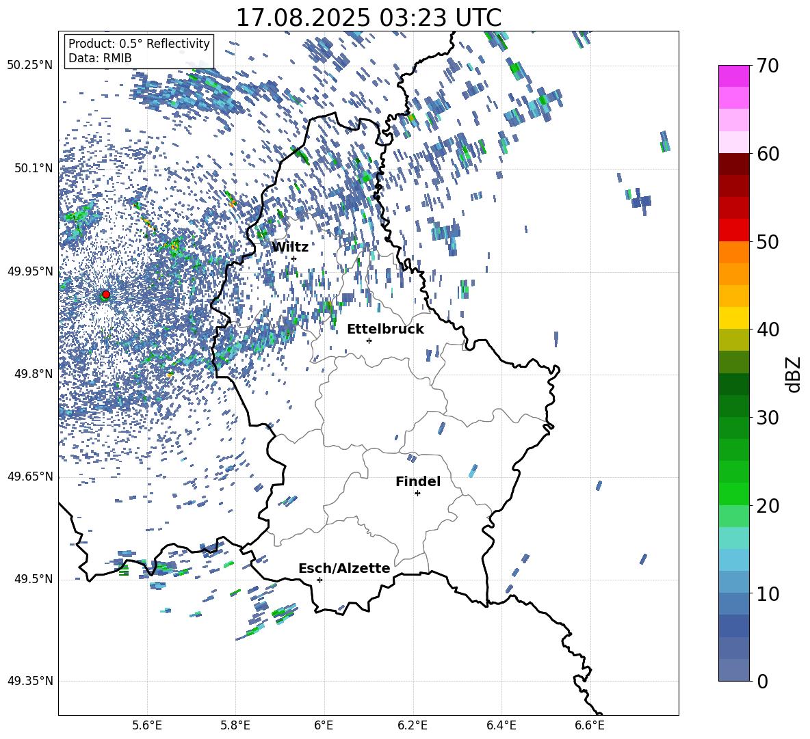Click the timestamp title 17.08.2025 03:23 UTC
This screenshot has height=739, width=810.
(369, 18)
